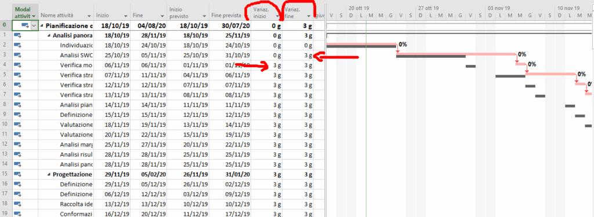Click the task mode icon in row 16
The width and height of the screenshot is (594, 217).
[17, 185]
